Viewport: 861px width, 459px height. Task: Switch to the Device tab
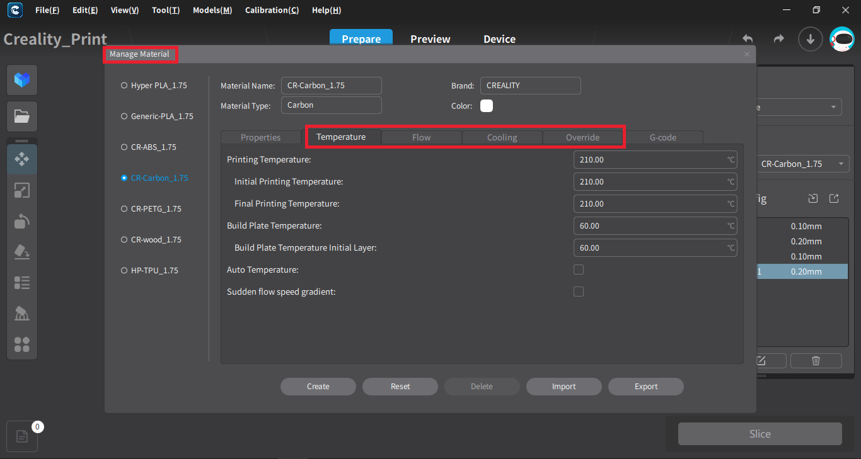coord(500,39)
